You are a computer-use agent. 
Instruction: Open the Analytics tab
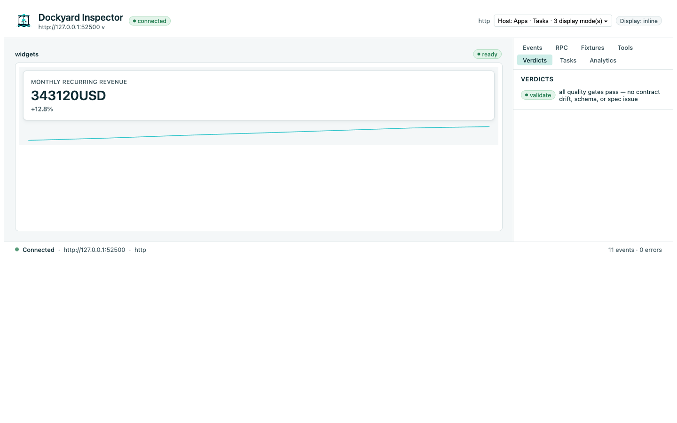pos(603,60)
